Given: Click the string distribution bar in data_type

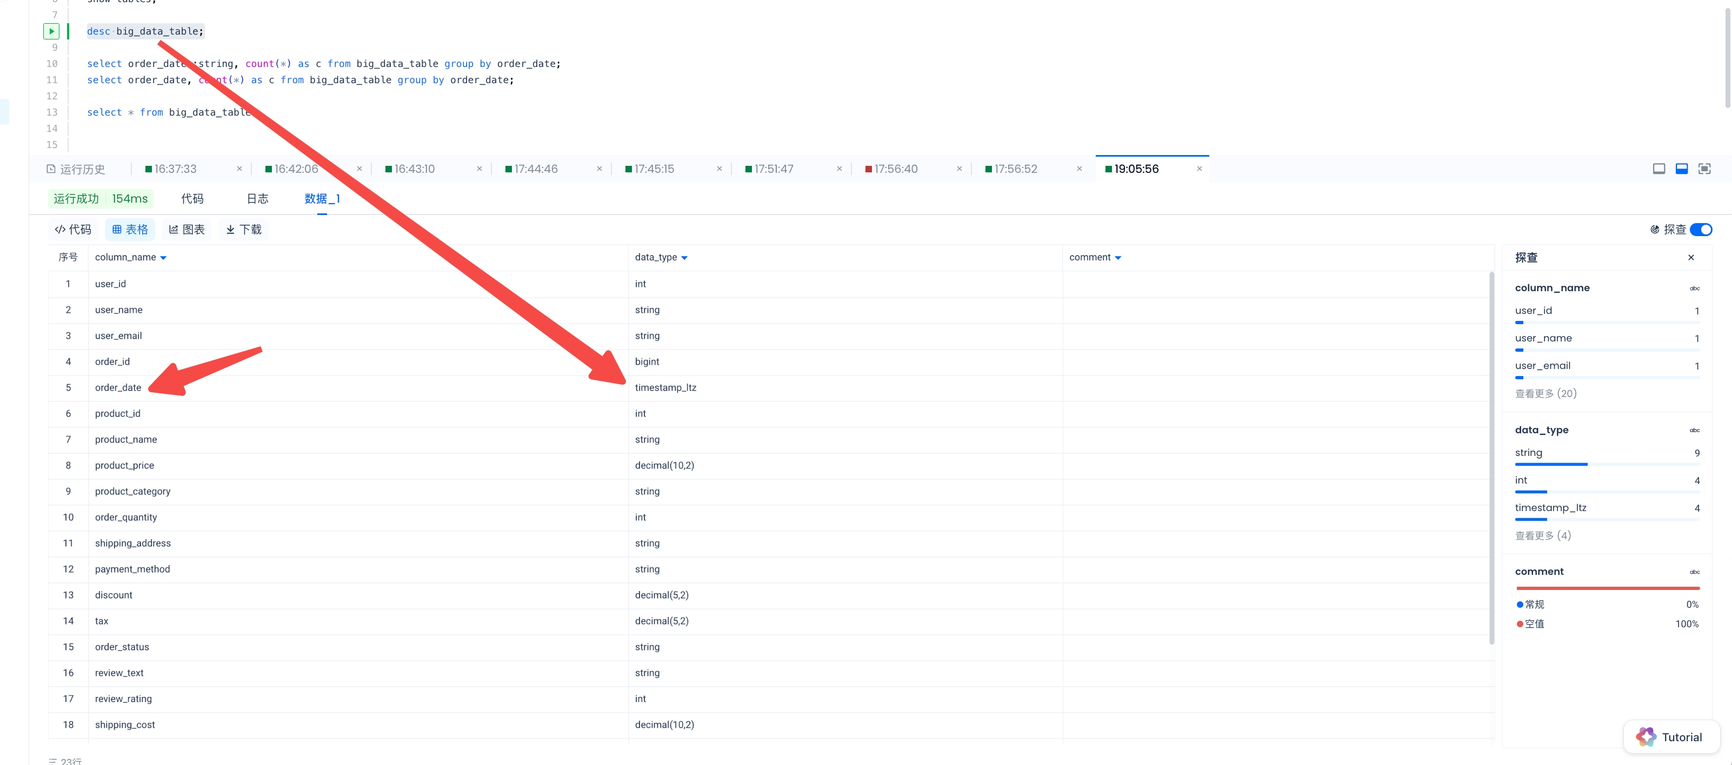Looking at the screenshot, I should point(1550,464).
